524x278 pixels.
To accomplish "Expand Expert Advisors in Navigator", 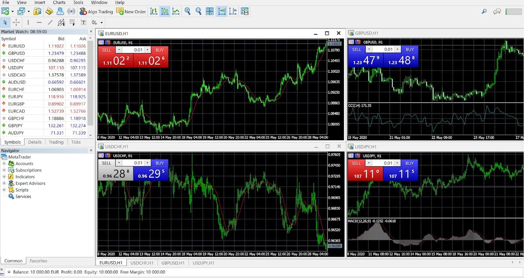I will point(4,183).
